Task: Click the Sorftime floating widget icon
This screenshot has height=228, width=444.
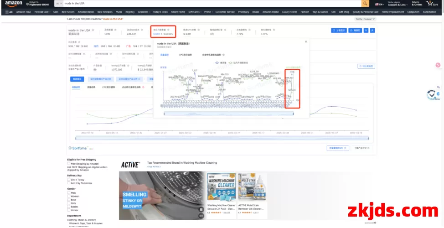Action: (x=433, y=95)
